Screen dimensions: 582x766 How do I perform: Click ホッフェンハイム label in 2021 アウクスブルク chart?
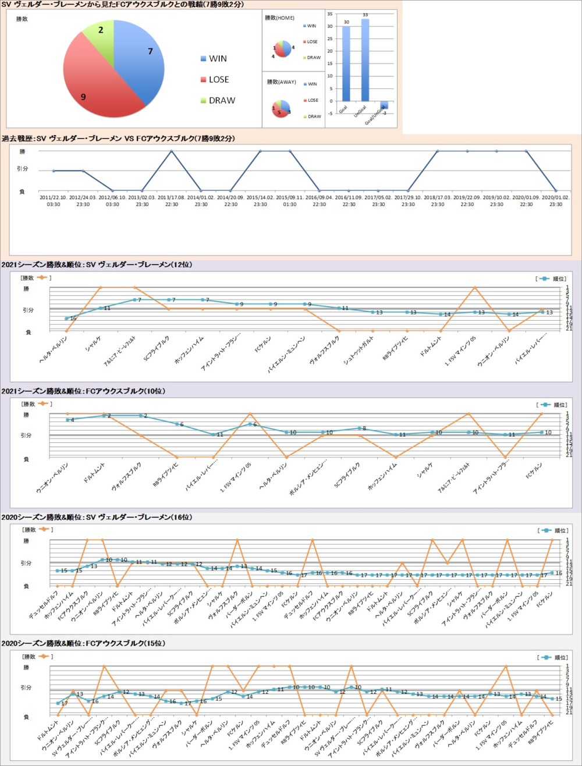click(384, 477)
